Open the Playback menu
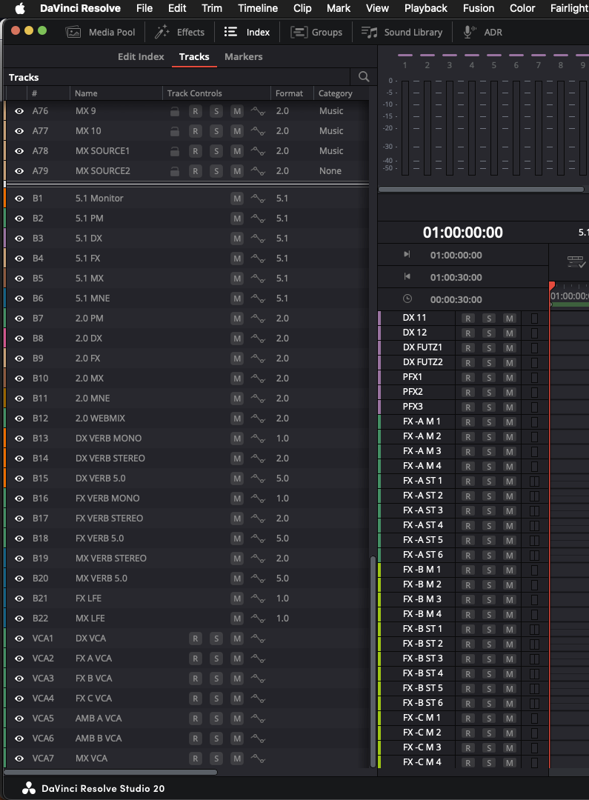This screenshot has width=589, height=800. point(426,8)
